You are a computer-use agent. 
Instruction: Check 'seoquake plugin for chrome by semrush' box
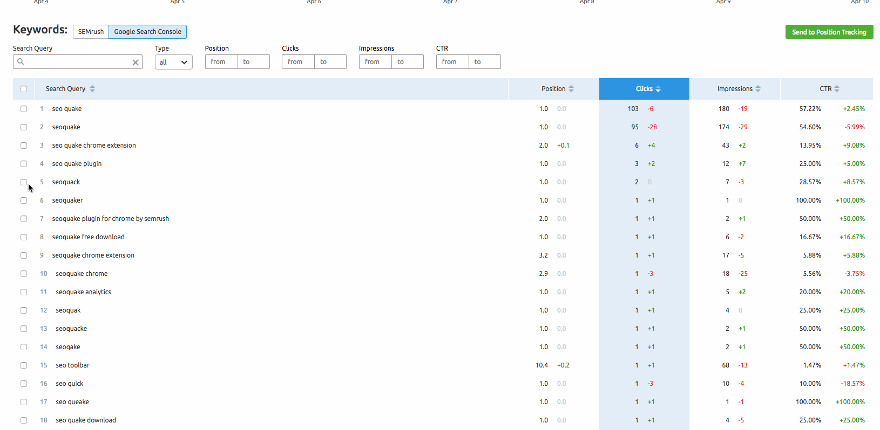pos(24,219)
